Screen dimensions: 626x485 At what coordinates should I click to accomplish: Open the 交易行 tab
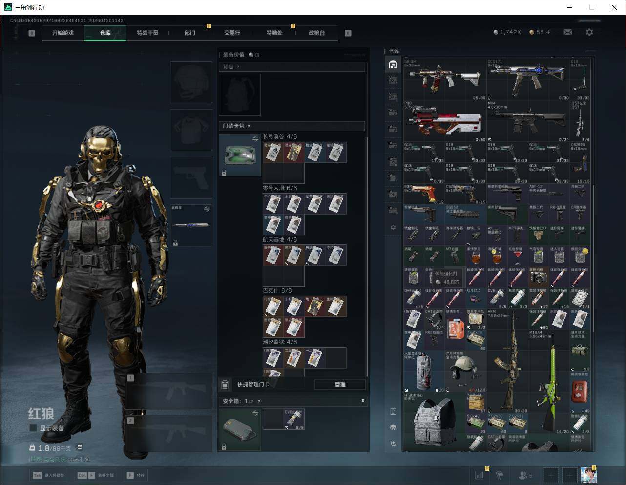point(232,33)
